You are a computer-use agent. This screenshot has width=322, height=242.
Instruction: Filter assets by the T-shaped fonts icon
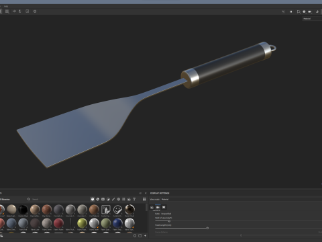(x=134, y=199)
